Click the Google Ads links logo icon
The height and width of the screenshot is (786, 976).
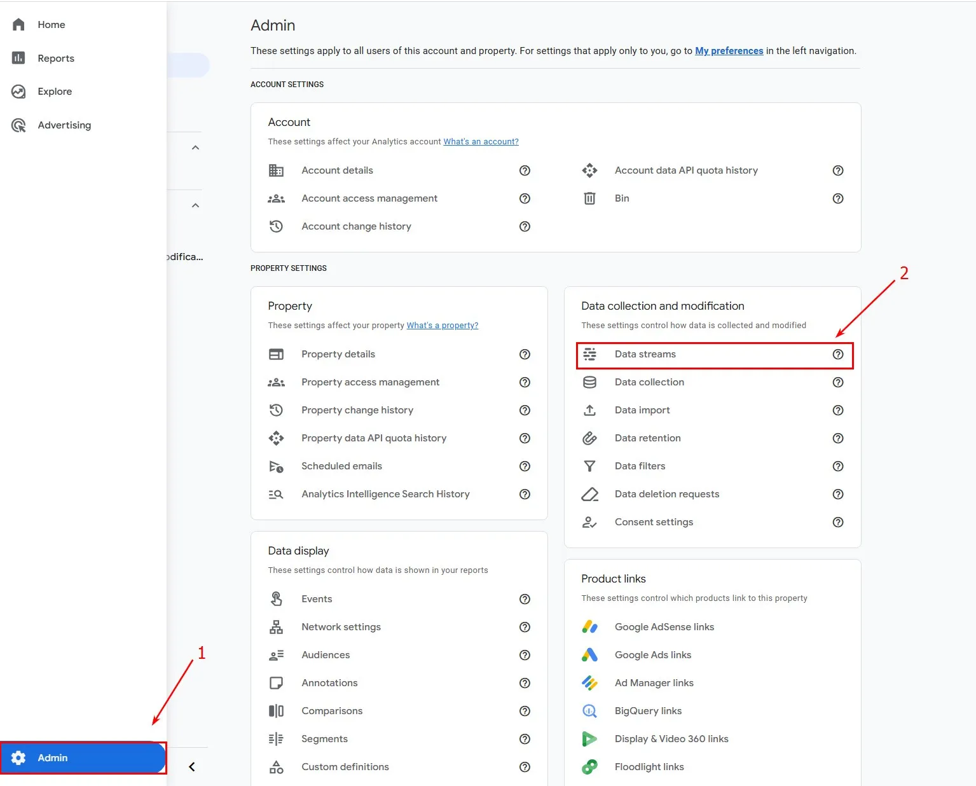[x=589, y=655]
